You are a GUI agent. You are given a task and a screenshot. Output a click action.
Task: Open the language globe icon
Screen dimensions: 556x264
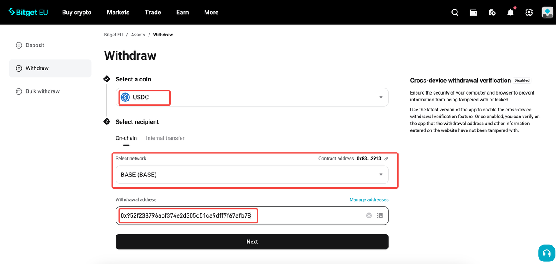[x=529, y=12]
